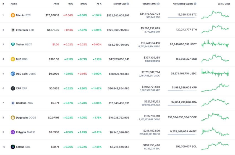Sort by the 7d % column header
This screenshot has width=235, height=155.
coord(99,4)
